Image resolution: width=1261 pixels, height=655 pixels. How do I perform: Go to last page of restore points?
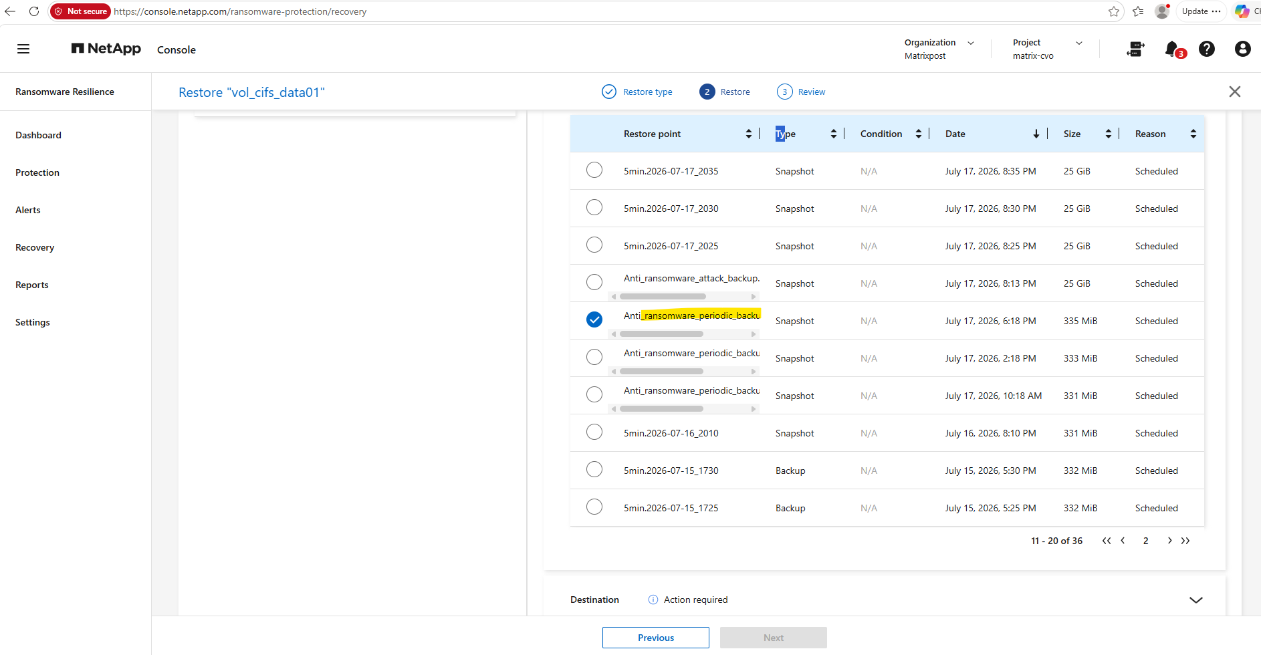(x=1185, y=541)
